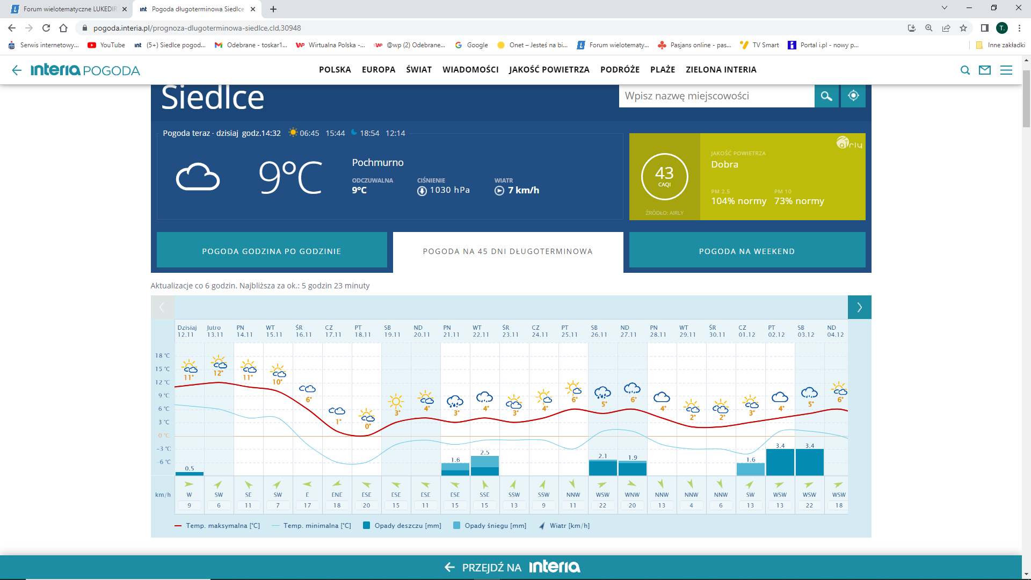Toggle Opady deszczu legend swatch
Viewport: 1031px width, 580px height.
point(367,526)
